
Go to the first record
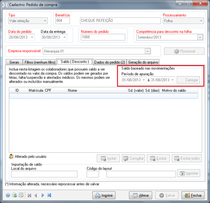(29, 195)
